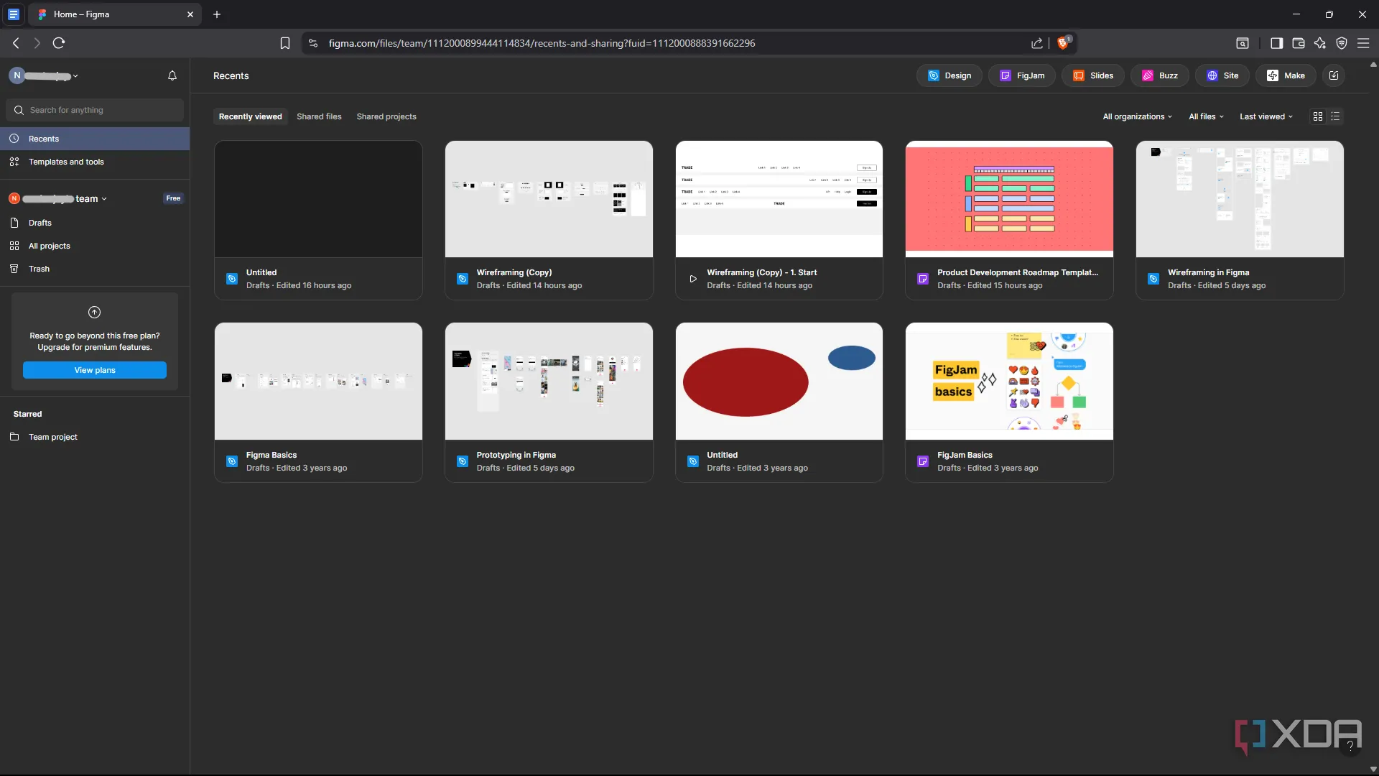Open All projects in sidebar
This screenshot has height=776, width=1379.
pyautogui.click(x=95, y=246)
